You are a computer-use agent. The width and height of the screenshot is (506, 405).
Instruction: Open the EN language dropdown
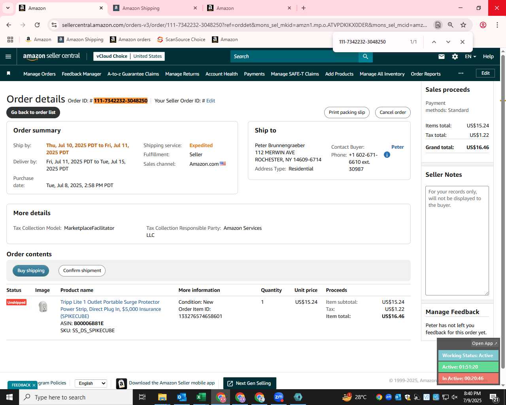click(x=470, y=57)
